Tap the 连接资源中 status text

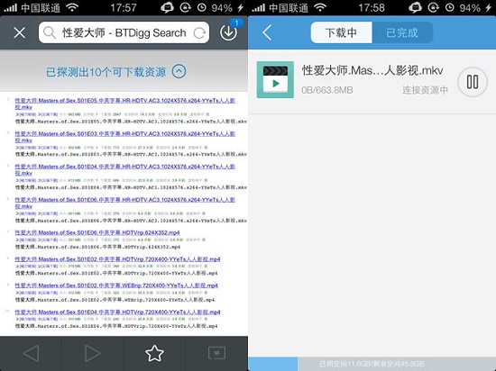pyautogui.click(x=425, y=90)
